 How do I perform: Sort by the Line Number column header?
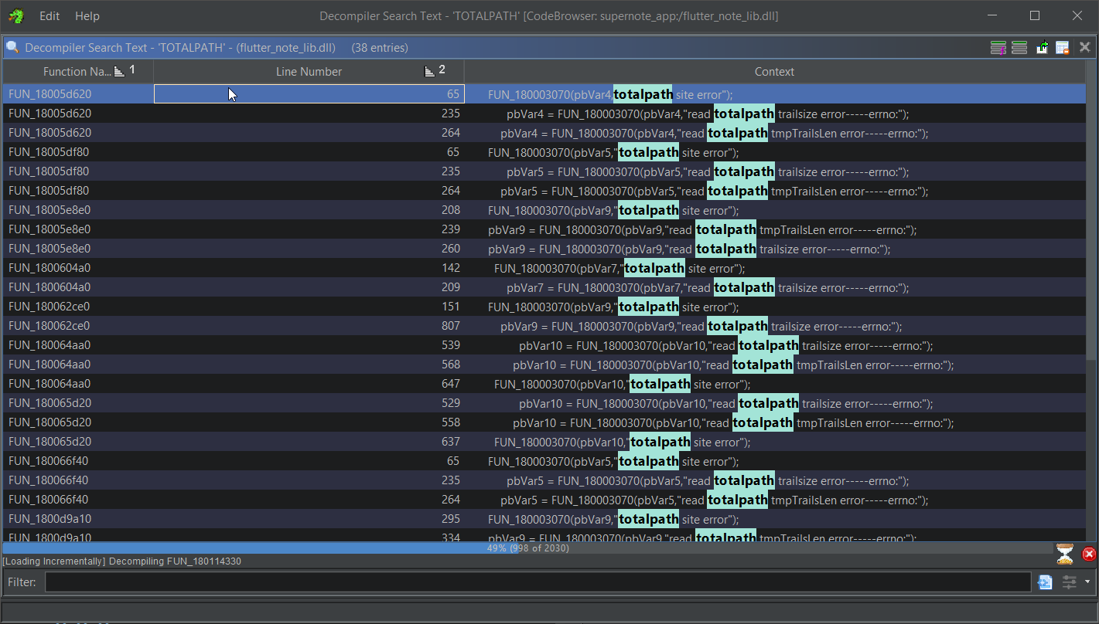pos(309,72)
